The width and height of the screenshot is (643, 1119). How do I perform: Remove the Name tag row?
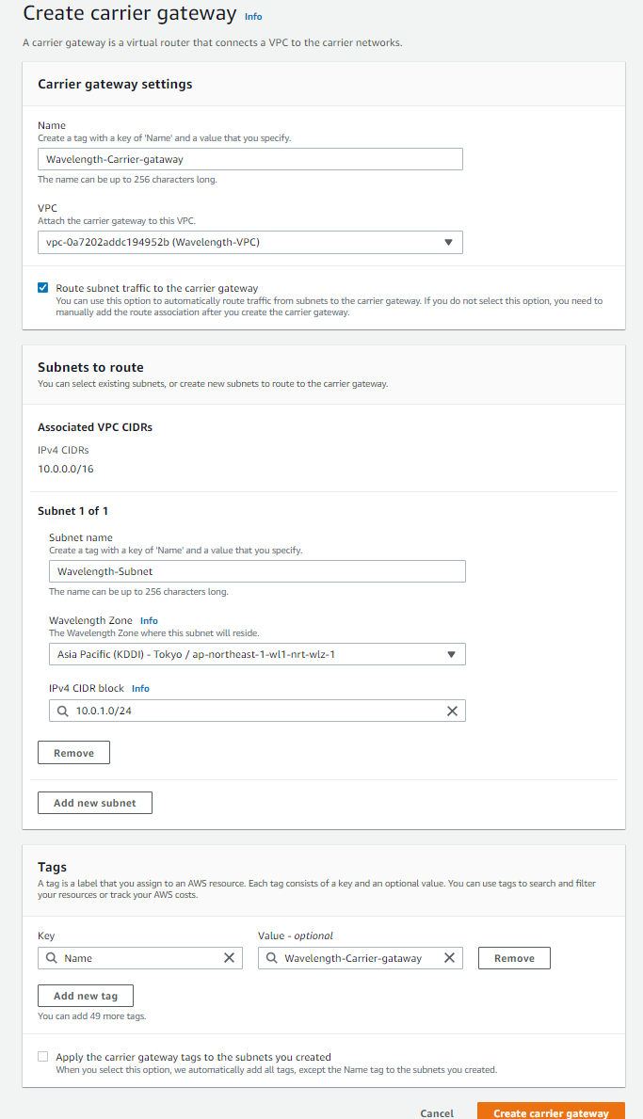[x=514, y=958]
